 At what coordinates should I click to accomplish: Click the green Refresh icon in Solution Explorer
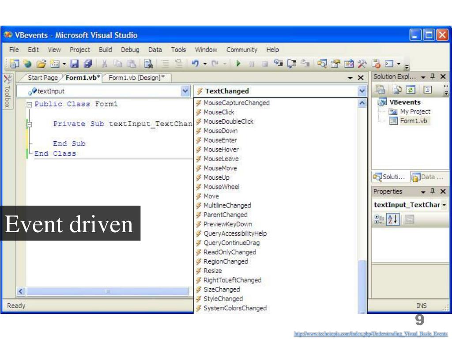coord(411,90)
